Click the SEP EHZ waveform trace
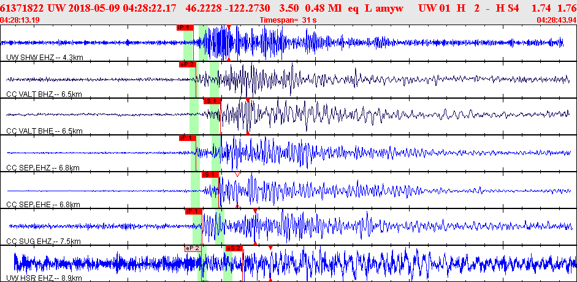Viewport: 577px width, 282px height. point(288,153)
